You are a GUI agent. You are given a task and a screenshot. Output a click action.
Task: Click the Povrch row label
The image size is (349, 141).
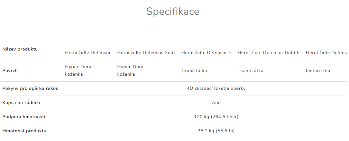(x=10, y=71)
